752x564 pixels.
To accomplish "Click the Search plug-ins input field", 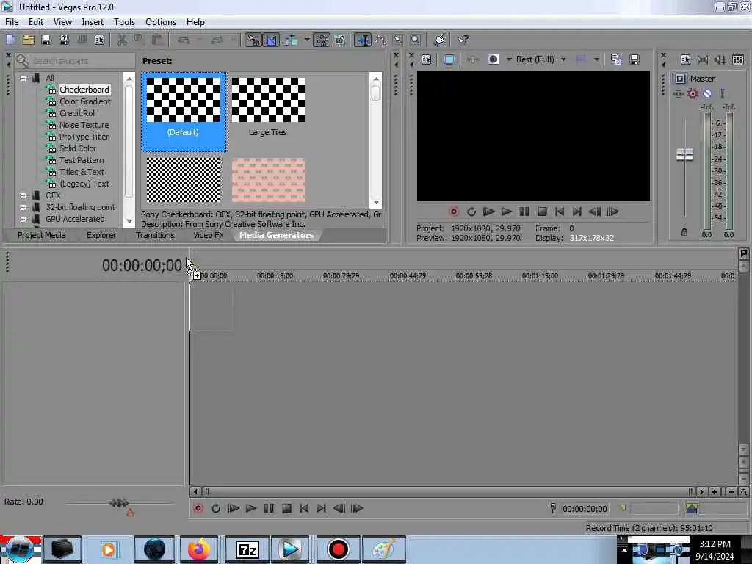I will point(82,61).
